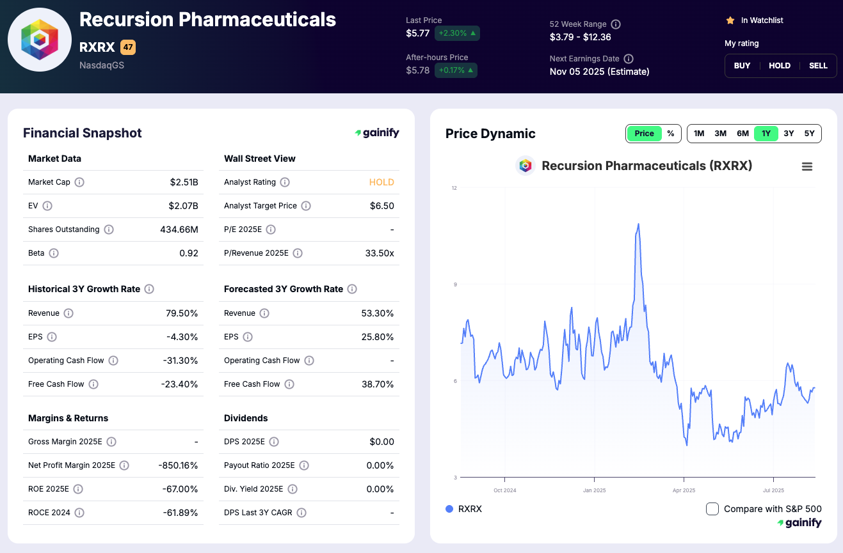Click the score badge 47 beside RXRX

tap(128, 47)
